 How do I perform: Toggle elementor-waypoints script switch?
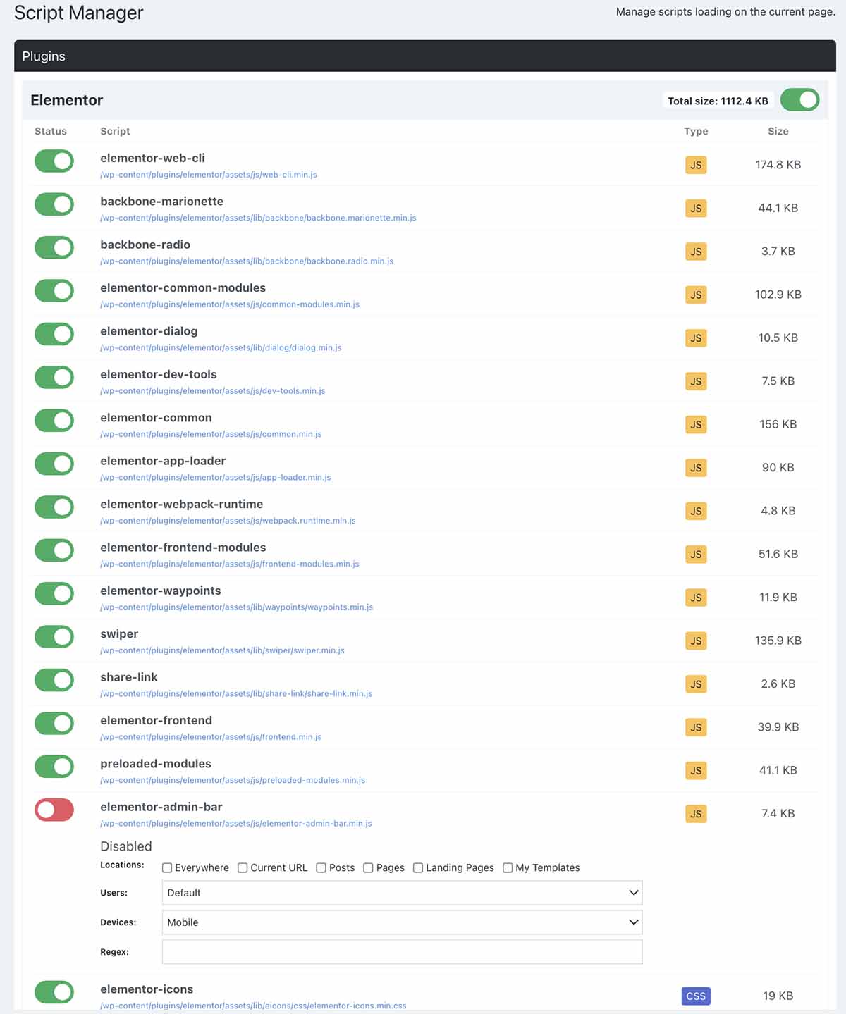(x=54, y=594)
